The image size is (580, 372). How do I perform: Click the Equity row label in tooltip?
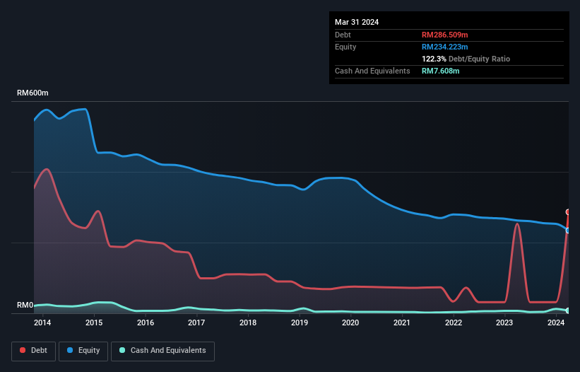point(345,47)
